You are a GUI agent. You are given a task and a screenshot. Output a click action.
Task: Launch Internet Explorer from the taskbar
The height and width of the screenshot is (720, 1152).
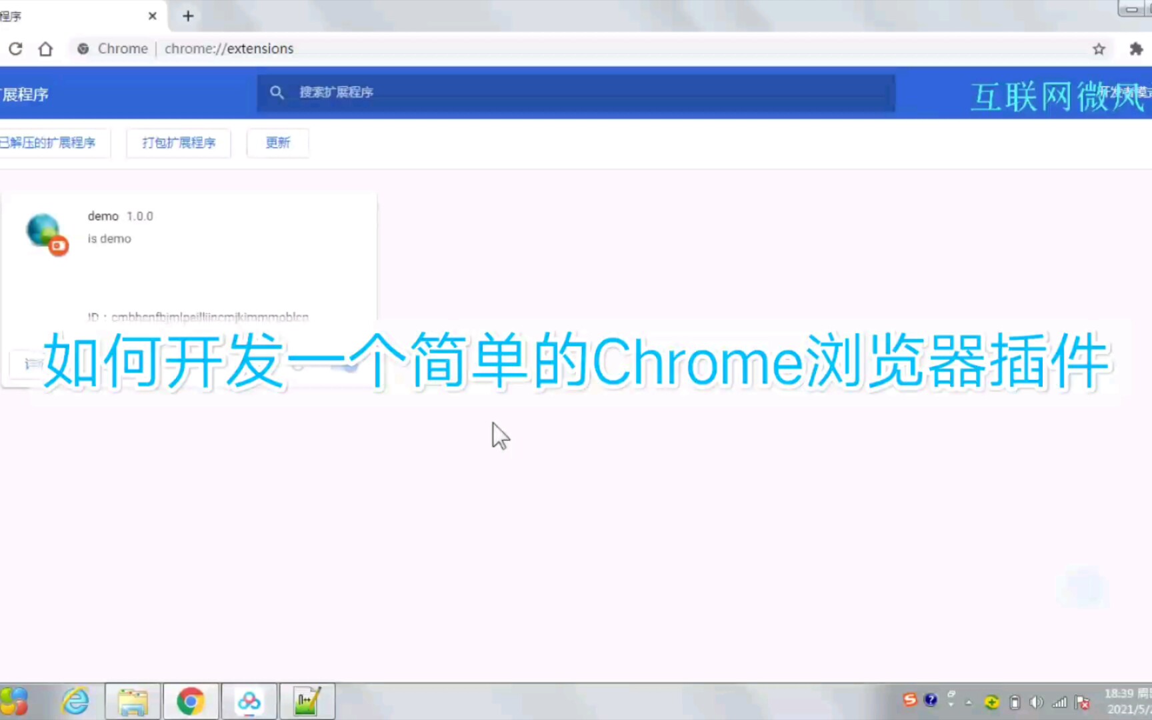coord(75,701)
